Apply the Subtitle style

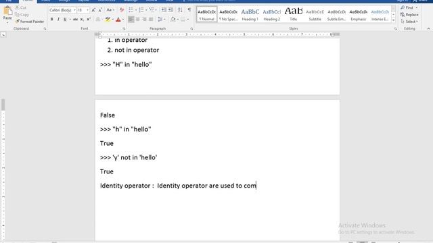click(x=315, y=14)
